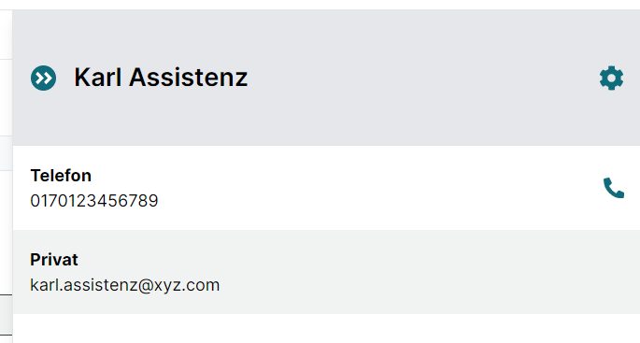
Task: Click the Privat field label
Action: pyautogui.click(x=54, y=260)
